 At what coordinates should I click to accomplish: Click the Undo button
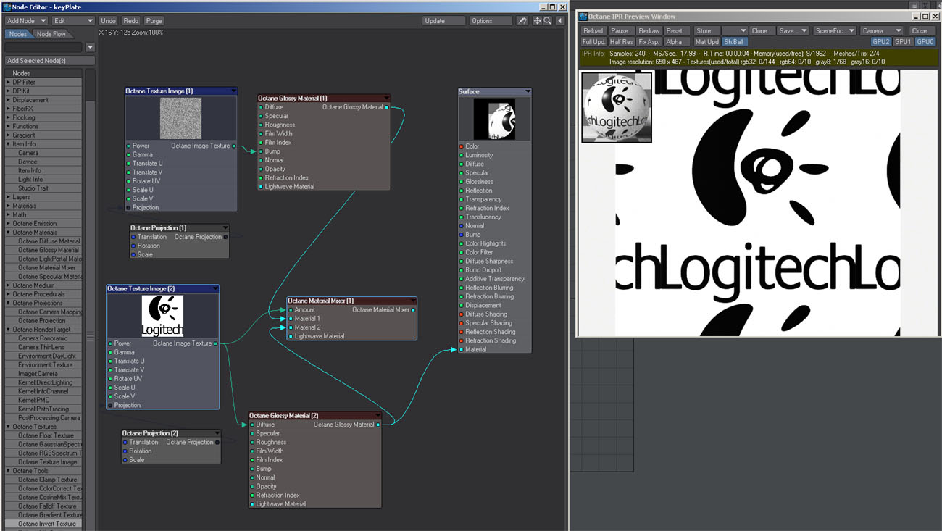point(108,21)
